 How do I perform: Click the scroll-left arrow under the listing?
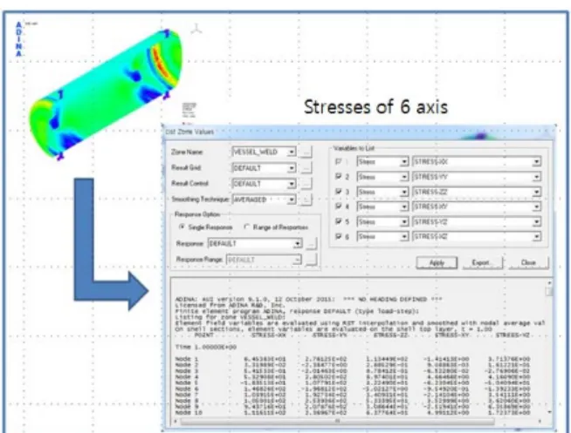[175, 421]
